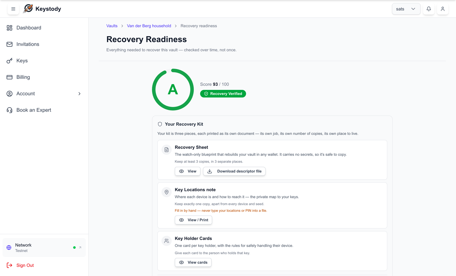Click the Dashboard grid icon
Viewport: 456px width, 276px height.
(x=9, y=28)
